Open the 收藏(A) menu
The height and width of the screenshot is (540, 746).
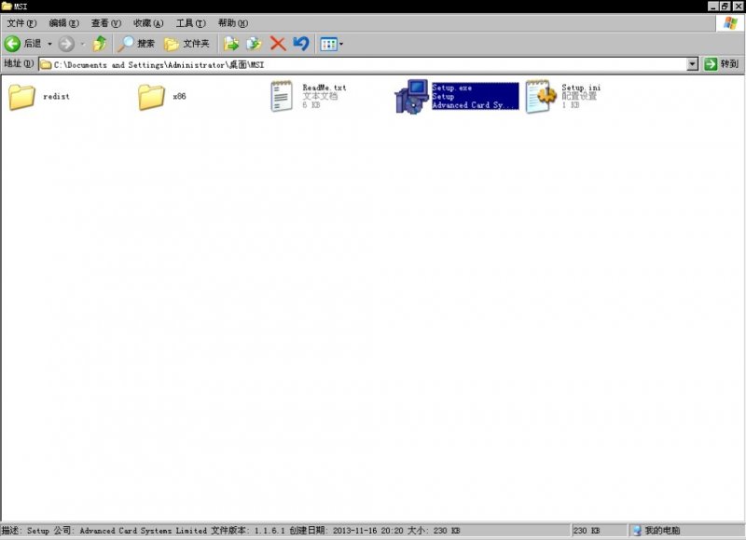tap(148, 22)
